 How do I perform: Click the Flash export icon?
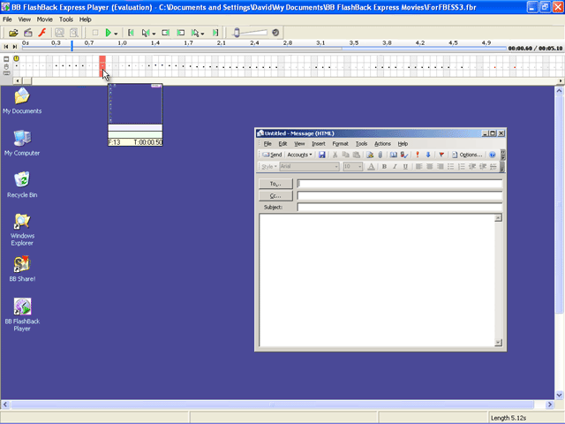coord(42,33)
